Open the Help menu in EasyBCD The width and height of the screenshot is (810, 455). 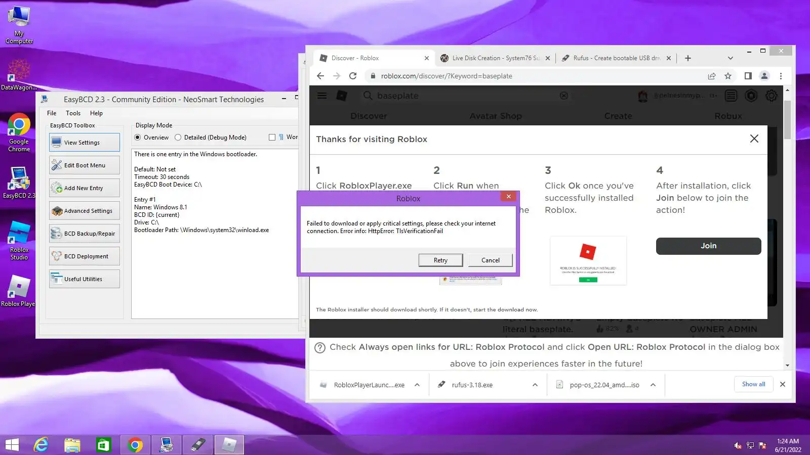click(x=96, y=113)
